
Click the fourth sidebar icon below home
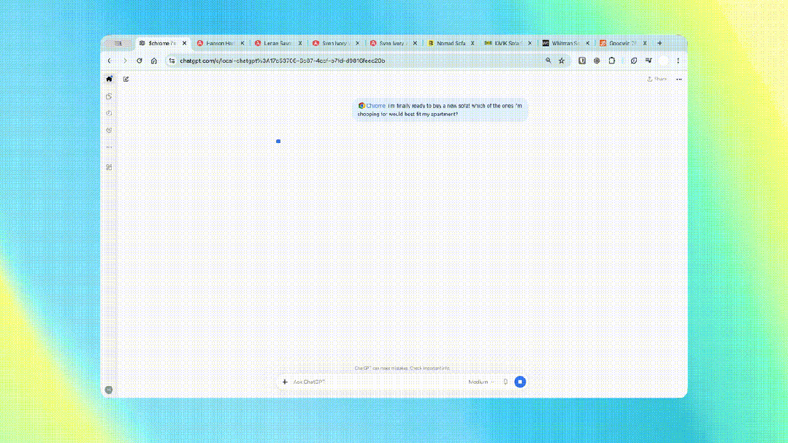click(109, 131)
